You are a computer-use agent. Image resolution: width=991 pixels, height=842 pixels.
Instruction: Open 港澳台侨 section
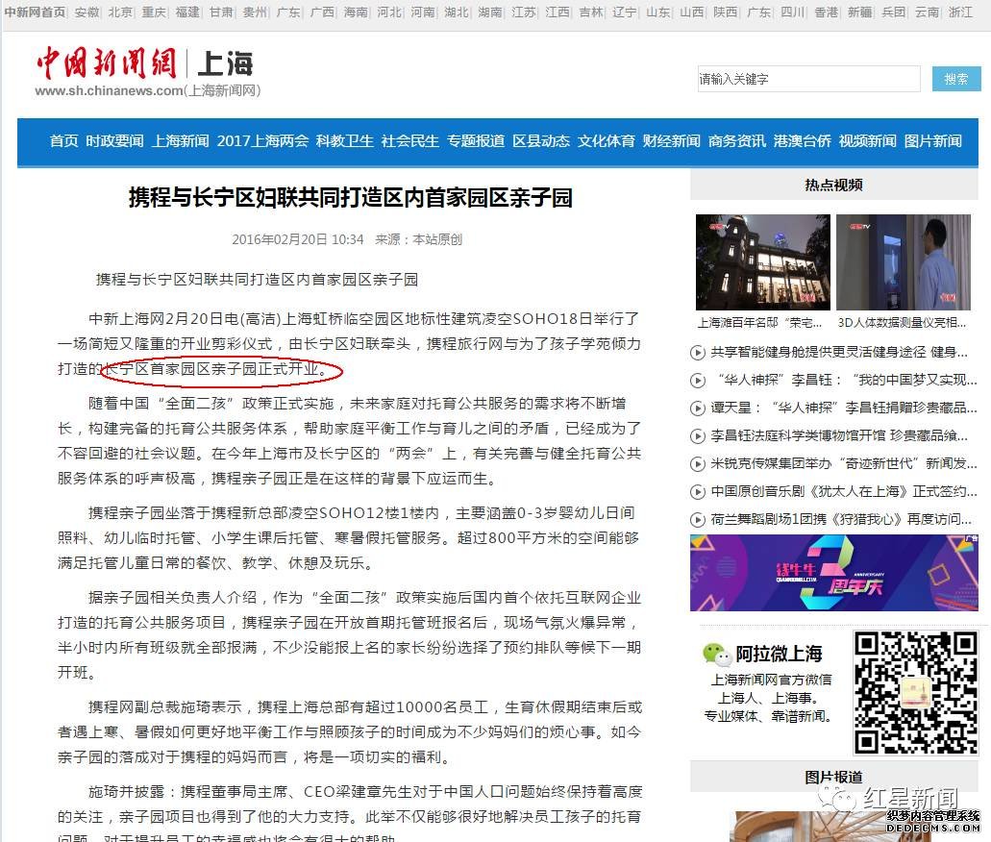click(803, 141)
